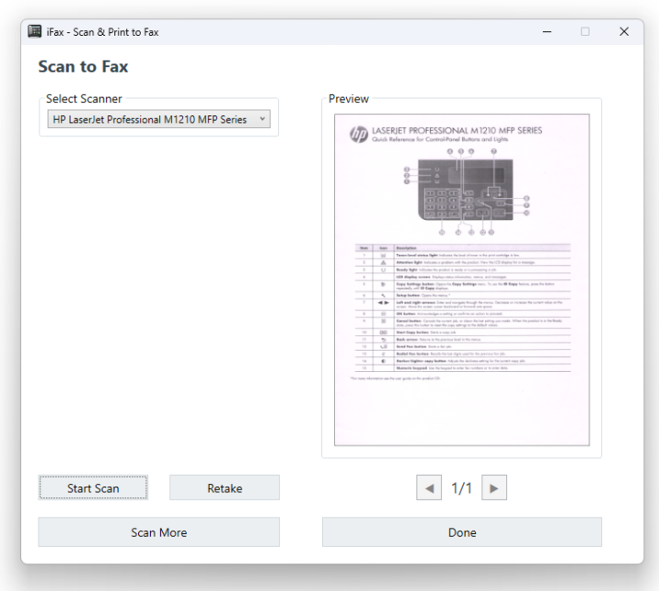Click the Select Scanner group label
This screenshot has height=591, width=659.
84,99
